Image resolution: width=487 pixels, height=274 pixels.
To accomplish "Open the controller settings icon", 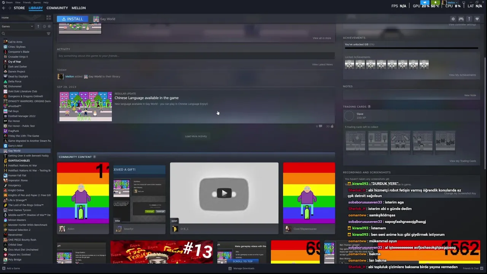I will (461, 19).
